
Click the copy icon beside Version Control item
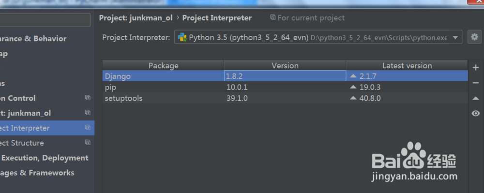coord(88,98)
